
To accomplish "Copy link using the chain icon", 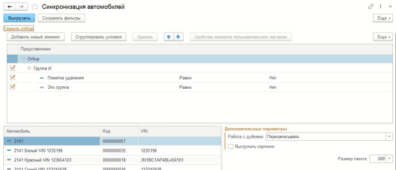I will click(370, 7).
